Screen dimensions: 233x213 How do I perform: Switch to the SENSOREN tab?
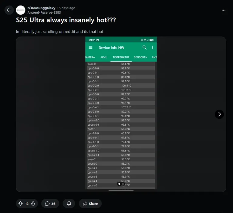tap(140, 57)
